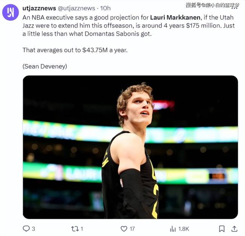The width and height of the screenshot is (245, 236).
Task: Click the reply count 3
Action: [x=34, y=228]
